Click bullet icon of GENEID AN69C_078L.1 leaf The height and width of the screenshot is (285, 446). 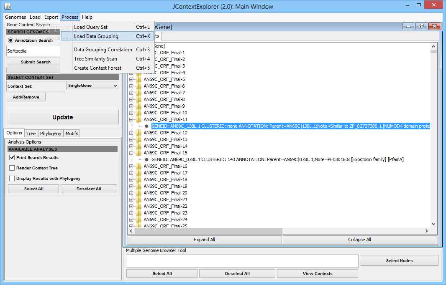[147, 160]
